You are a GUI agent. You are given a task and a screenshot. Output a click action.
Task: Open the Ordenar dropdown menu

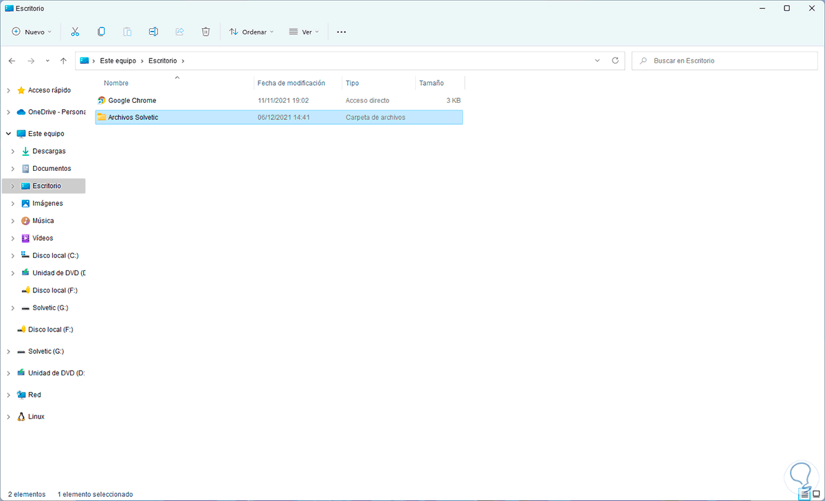(x=251, y=32)
